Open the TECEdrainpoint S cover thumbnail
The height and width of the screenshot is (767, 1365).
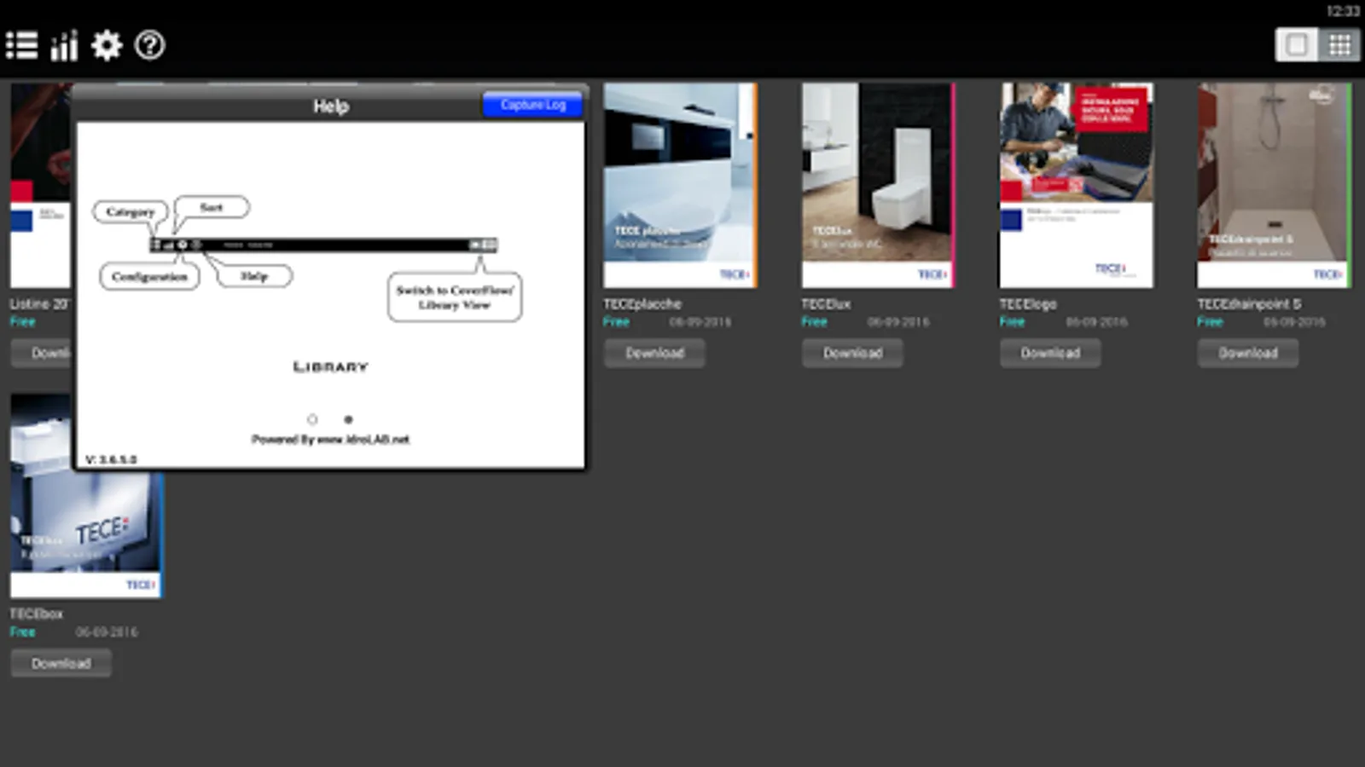click(1274, 185)
